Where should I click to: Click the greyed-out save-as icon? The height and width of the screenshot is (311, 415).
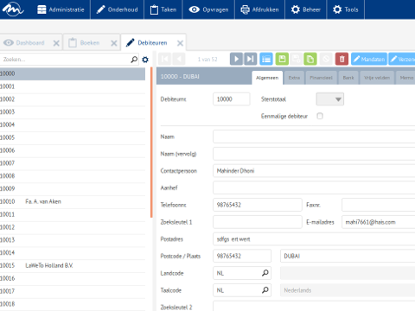click(x=296, y=59)
